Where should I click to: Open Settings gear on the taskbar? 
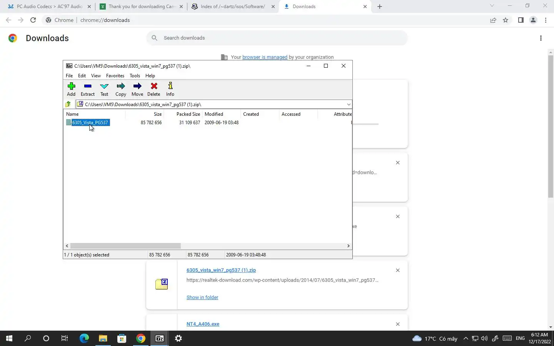179,338
